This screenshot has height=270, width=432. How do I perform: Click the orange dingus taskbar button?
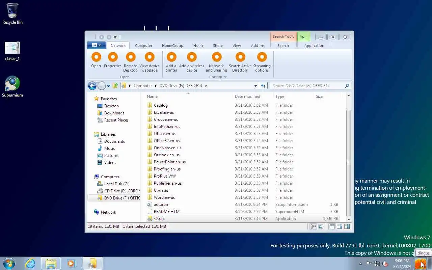click(420, 263)
